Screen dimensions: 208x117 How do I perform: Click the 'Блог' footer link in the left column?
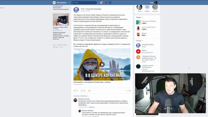[54, 45]
